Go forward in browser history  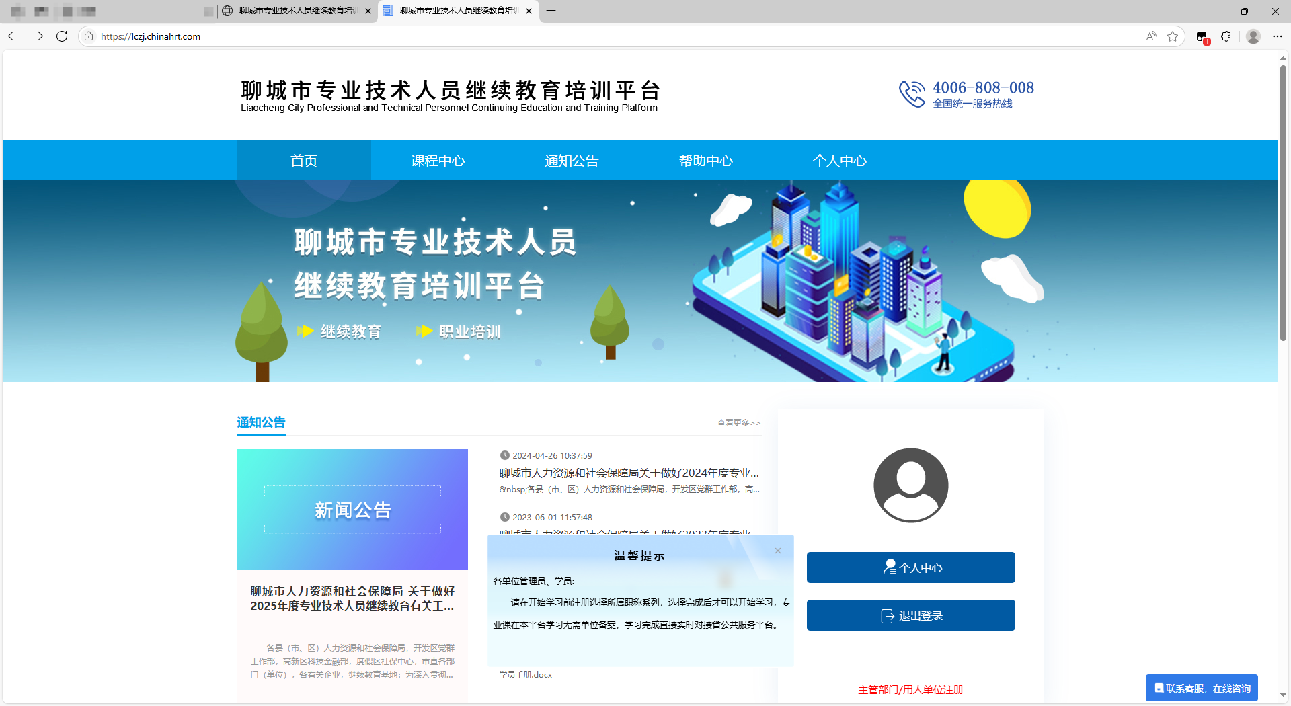38,36
